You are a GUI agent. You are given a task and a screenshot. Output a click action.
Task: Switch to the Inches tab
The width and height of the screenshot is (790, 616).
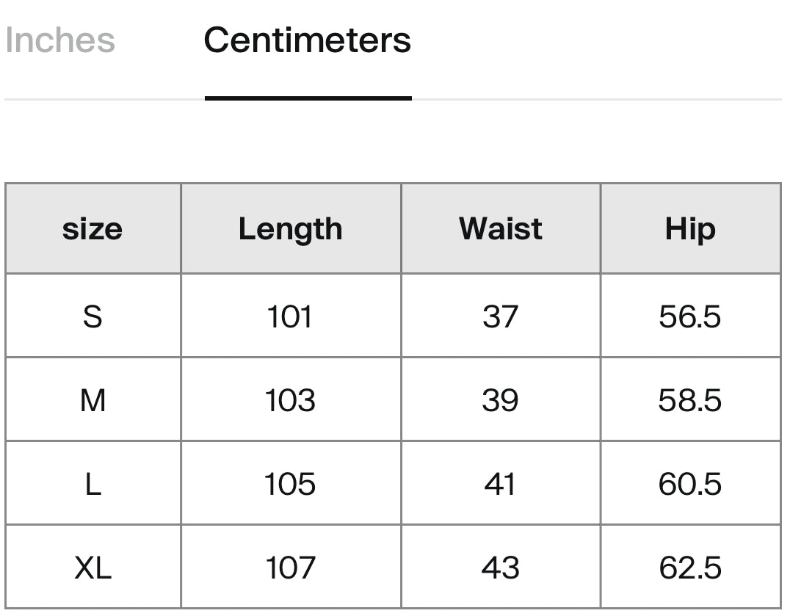pyautogui.click(x=60, y=40)
